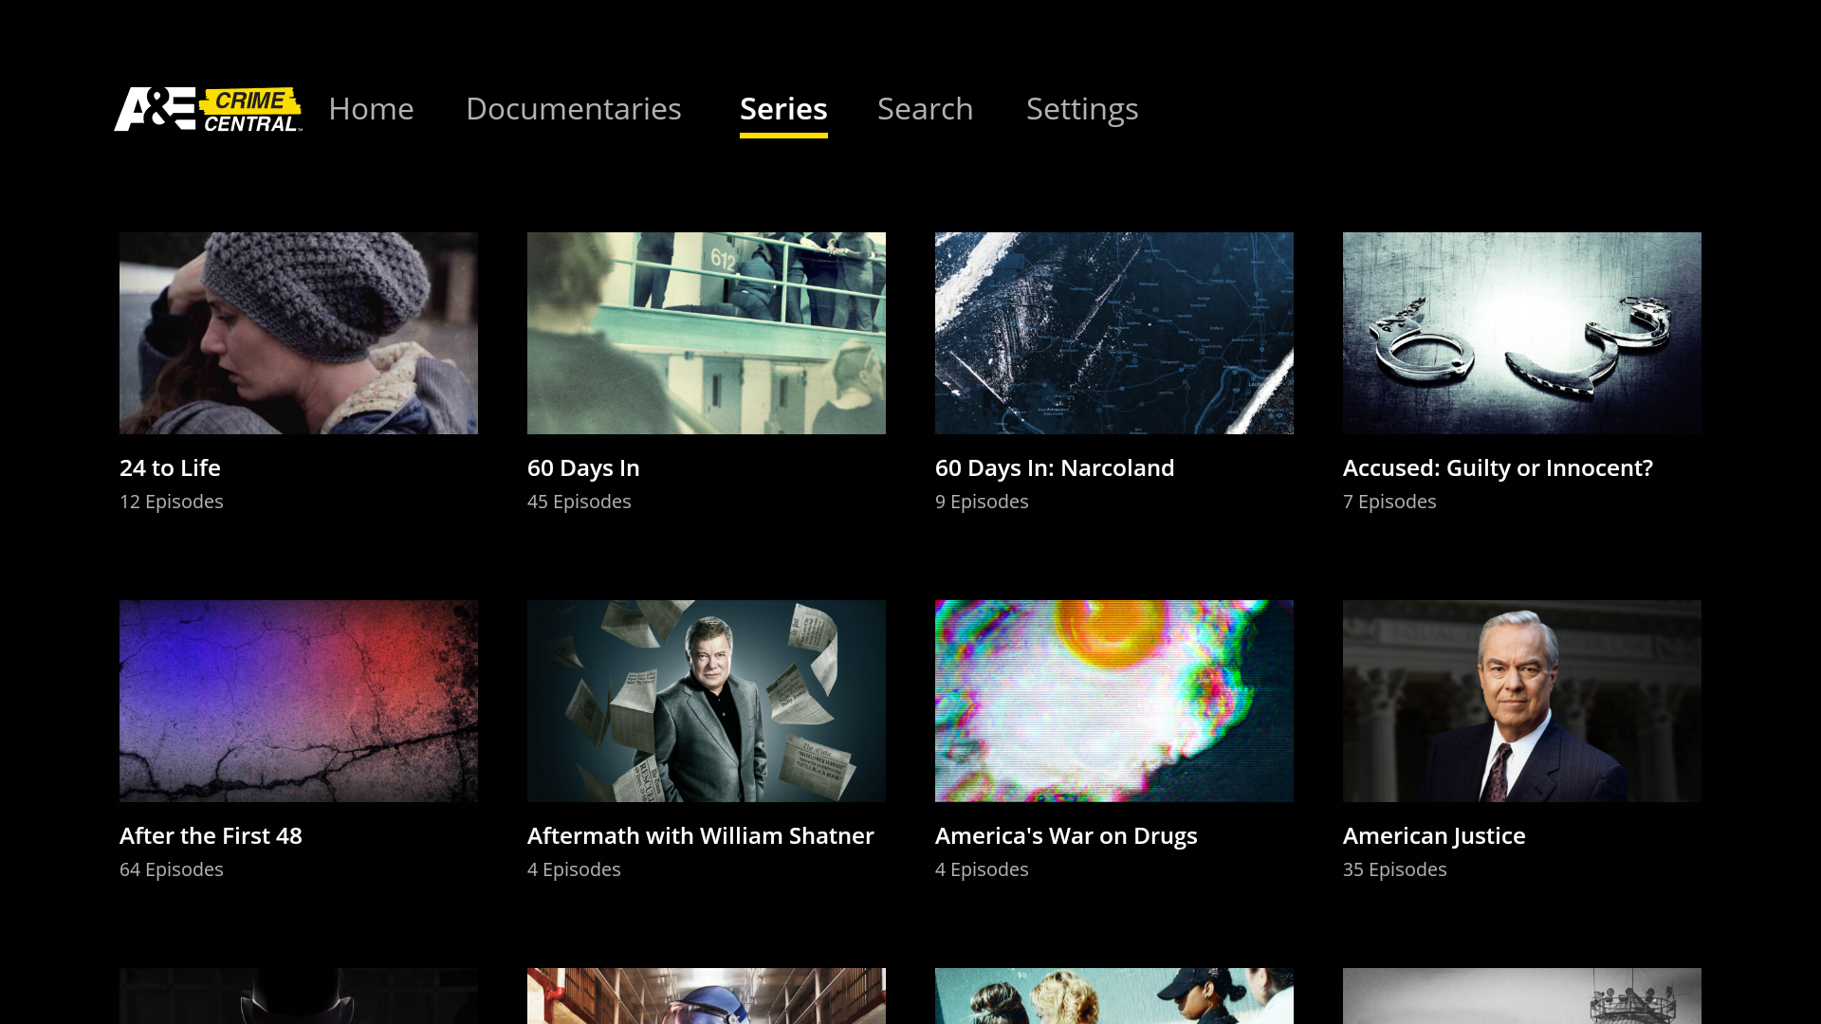This screenshot has height=1024, width=1821.
Task: Open the Settings tab
Action: 1081,109
